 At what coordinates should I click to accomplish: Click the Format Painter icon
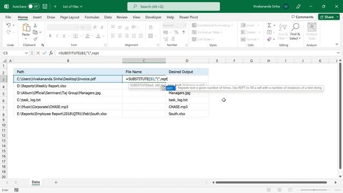35,39
